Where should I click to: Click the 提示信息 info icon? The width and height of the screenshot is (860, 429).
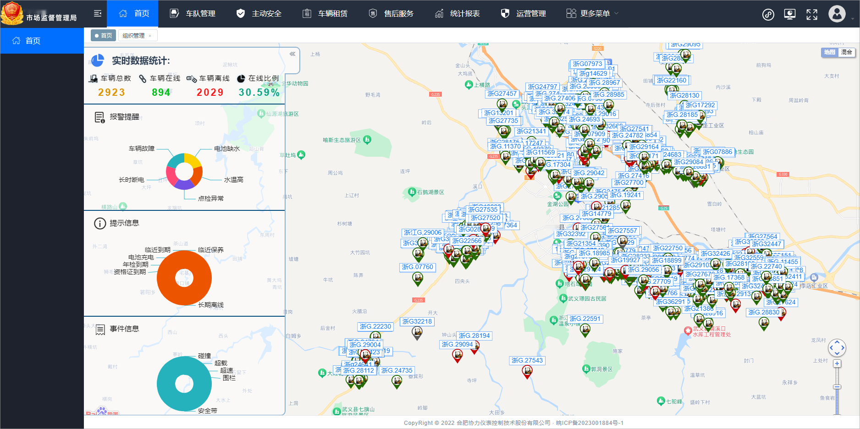tap(100, 223)
